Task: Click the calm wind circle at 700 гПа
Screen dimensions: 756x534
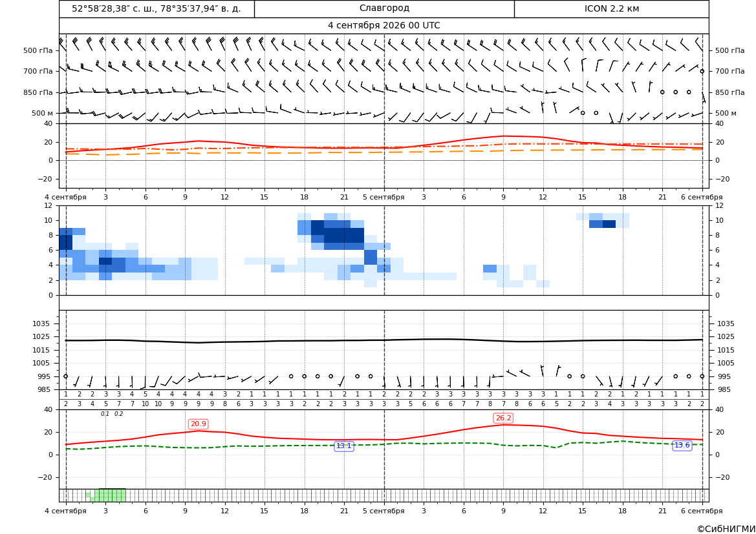Action: [702, 71]
